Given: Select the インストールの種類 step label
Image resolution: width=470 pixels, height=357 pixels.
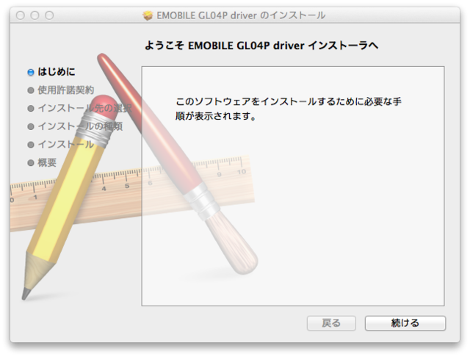Looking at the screenshot, I should 80,126.
